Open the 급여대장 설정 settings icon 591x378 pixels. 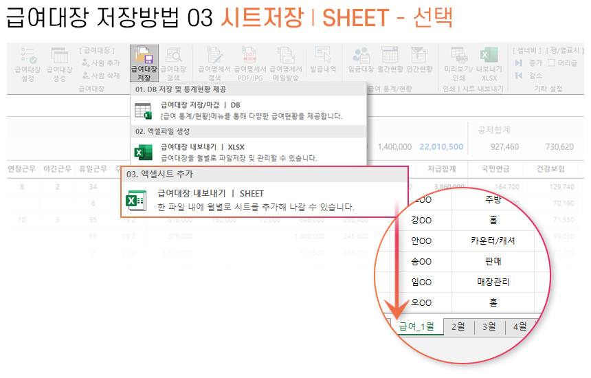pyautogui.click(x=27, y=63)
